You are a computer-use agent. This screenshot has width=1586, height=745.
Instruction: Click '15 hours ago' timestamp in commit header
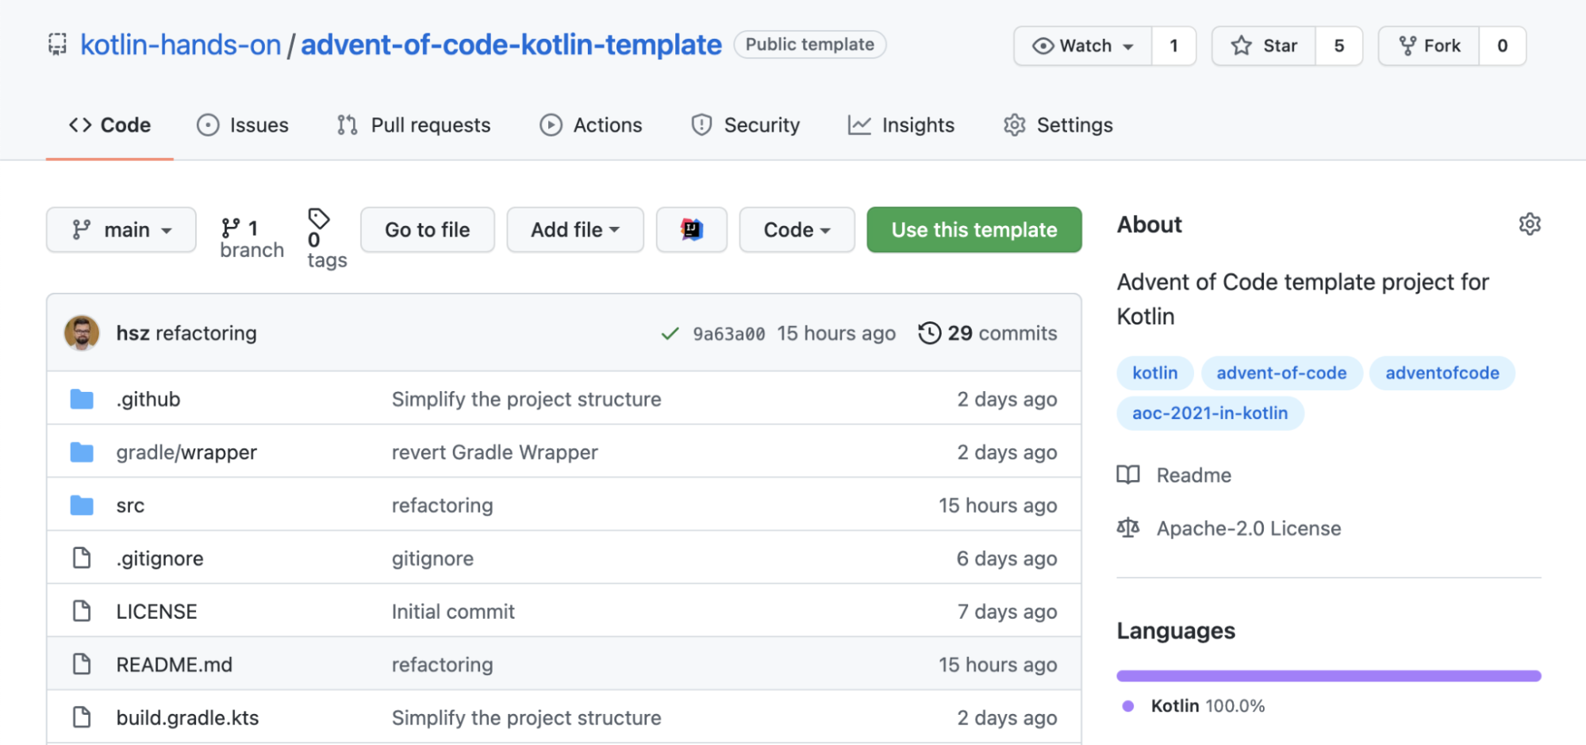pos(836,333)
